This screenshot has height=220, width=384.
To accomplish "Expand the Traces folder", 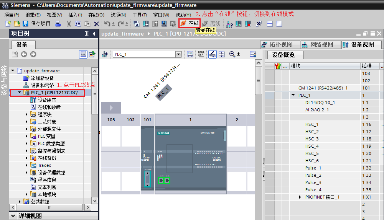I will (26, 165).
